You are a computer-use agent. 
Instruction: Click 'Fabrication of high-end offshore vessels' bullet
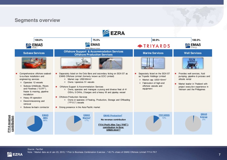pyautogui.click(x=154, y=86)
